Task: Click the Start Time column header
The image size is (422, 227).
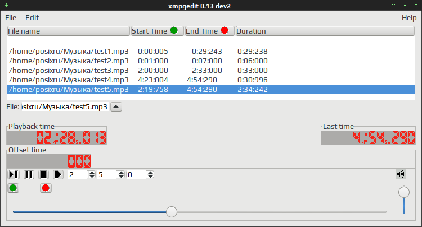Action: 157,31
